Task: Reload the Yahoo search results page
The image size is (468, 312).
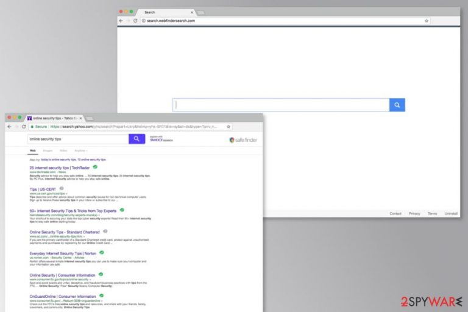Action: [24, 127]
